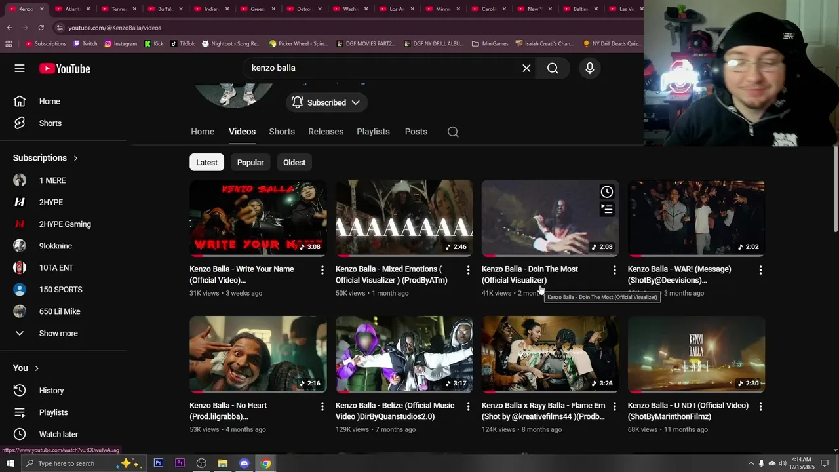
Task: Open Twitch bookmark in bookmarks bar
Action: [x=85, y=44]
